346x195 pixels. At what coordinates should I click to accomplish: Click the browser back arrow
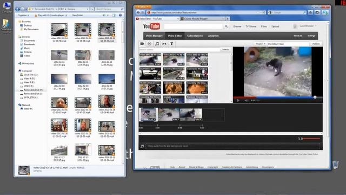tap(138, 12)
